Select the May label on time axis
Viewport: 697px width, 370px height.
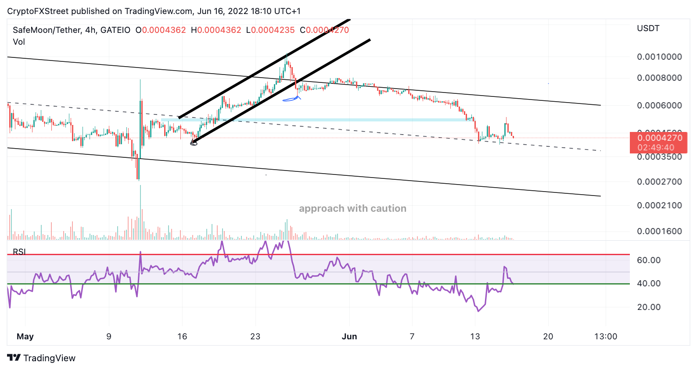(x=25, y=337)
